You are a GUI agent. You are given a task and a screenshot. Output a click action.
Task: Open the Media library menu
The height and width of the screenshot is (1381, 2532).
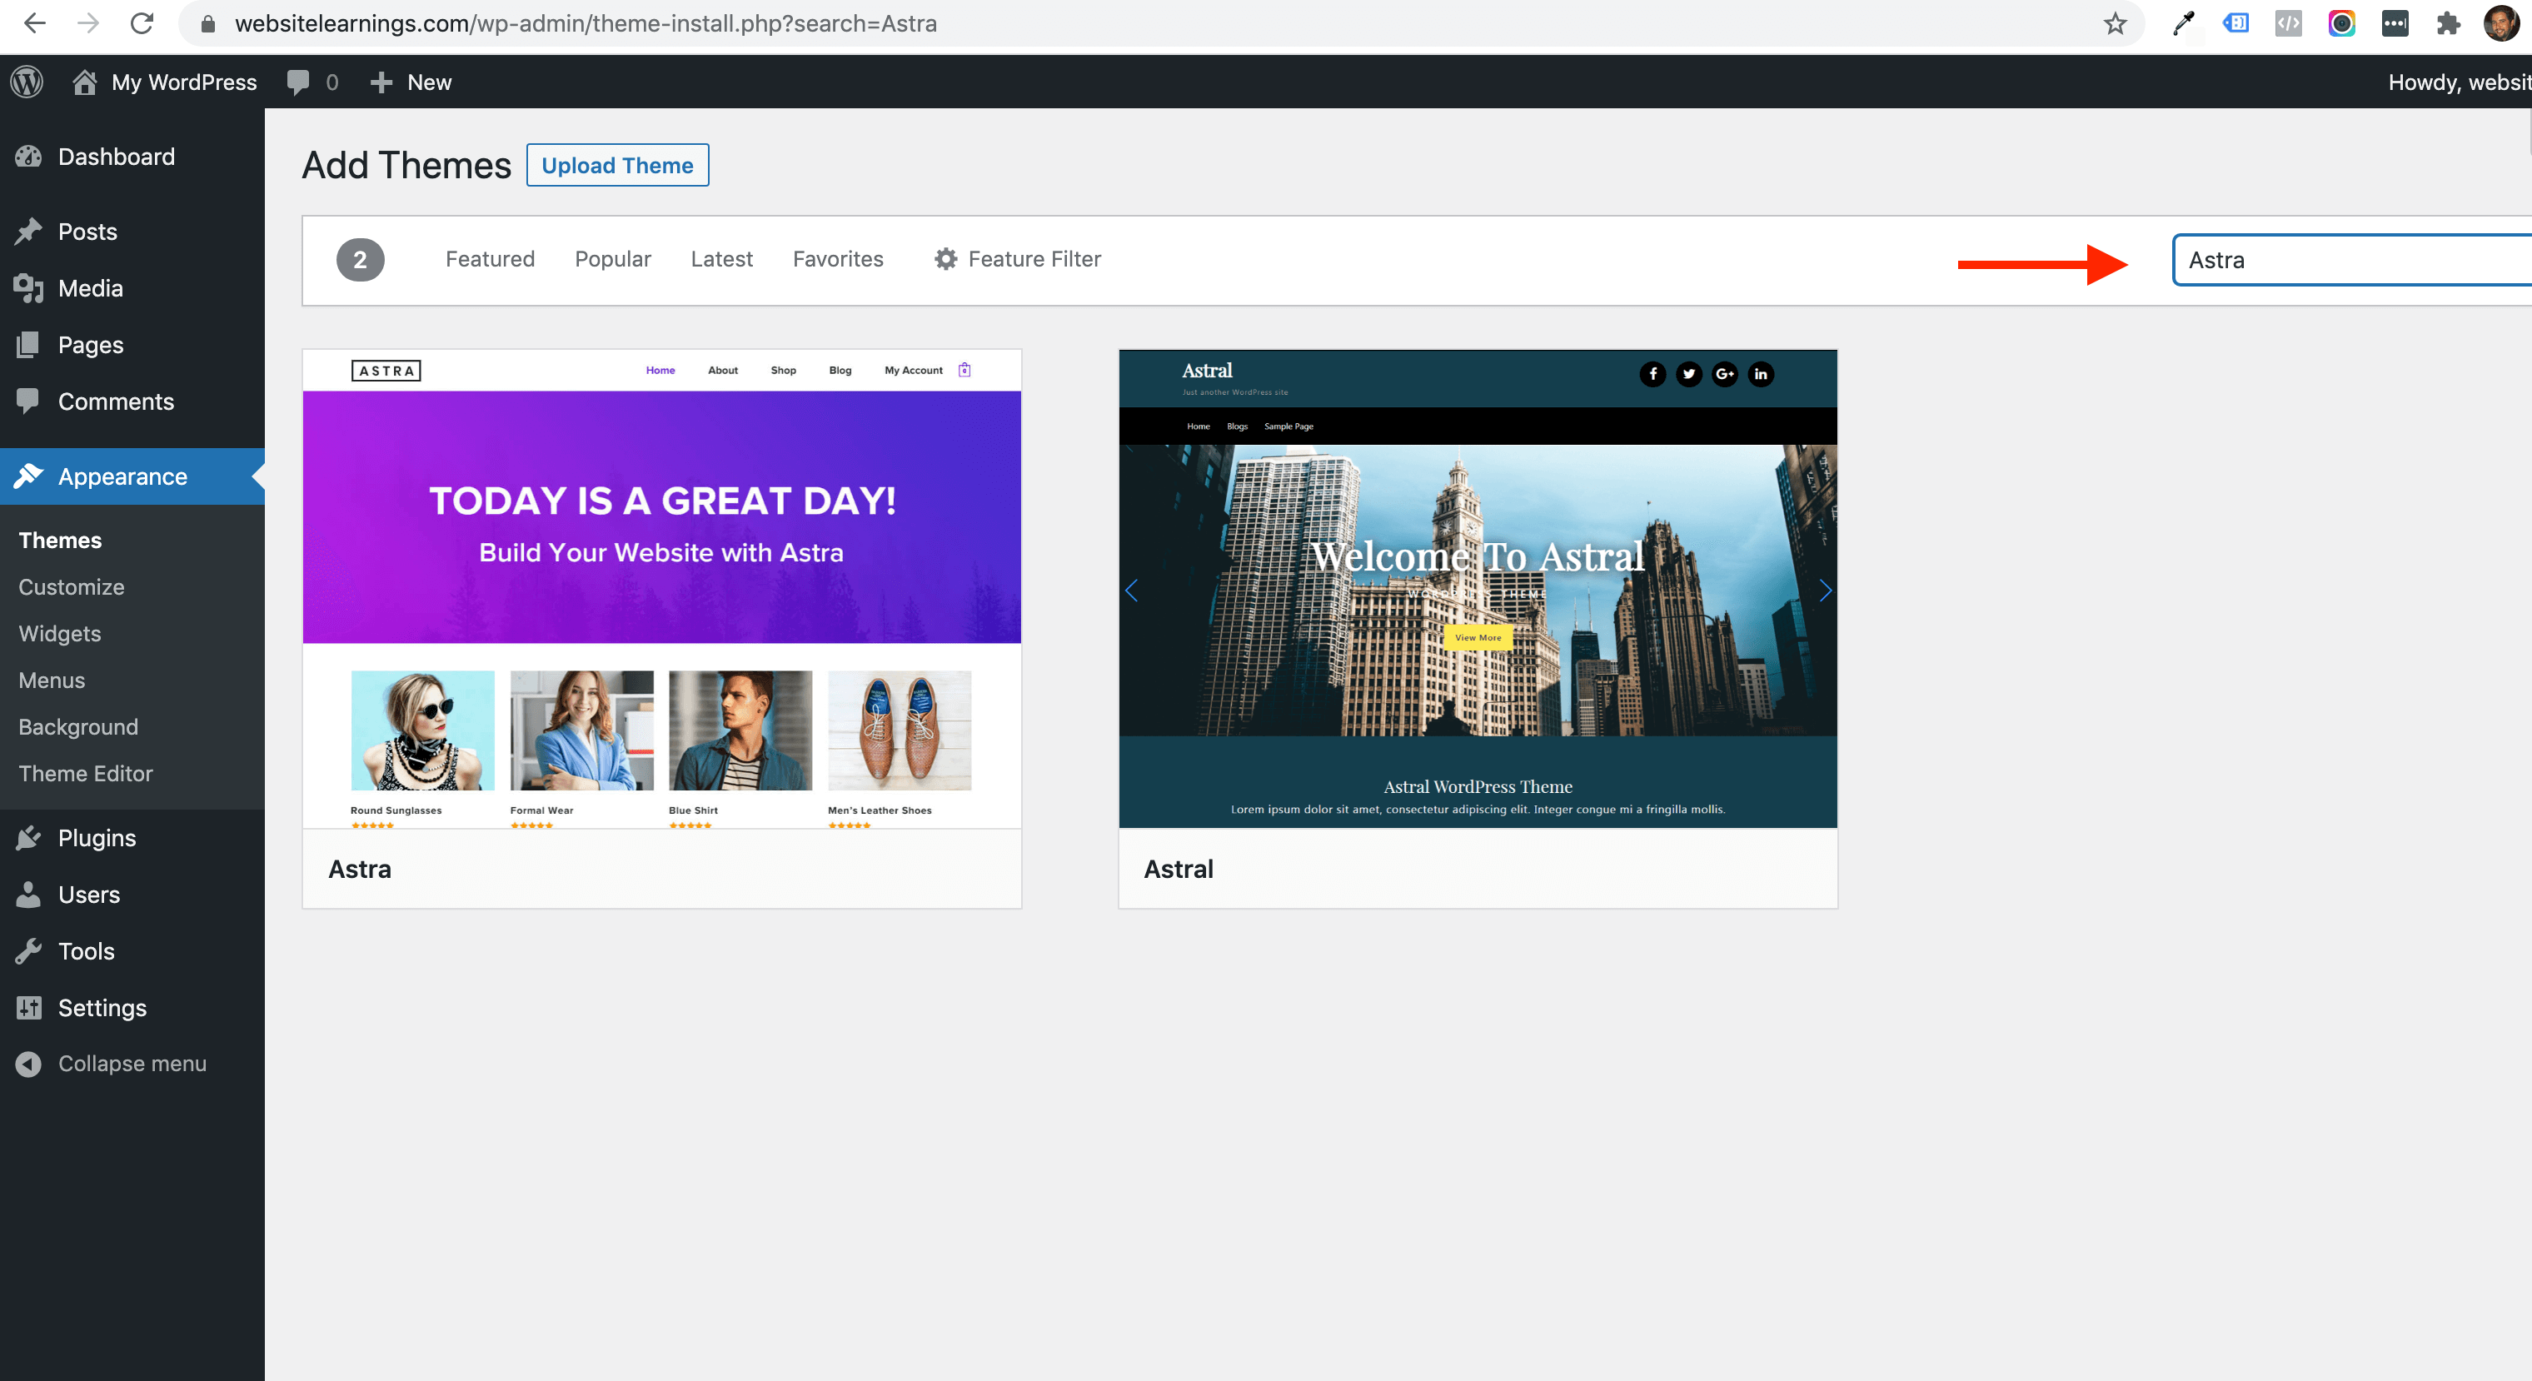pos(132,288)
